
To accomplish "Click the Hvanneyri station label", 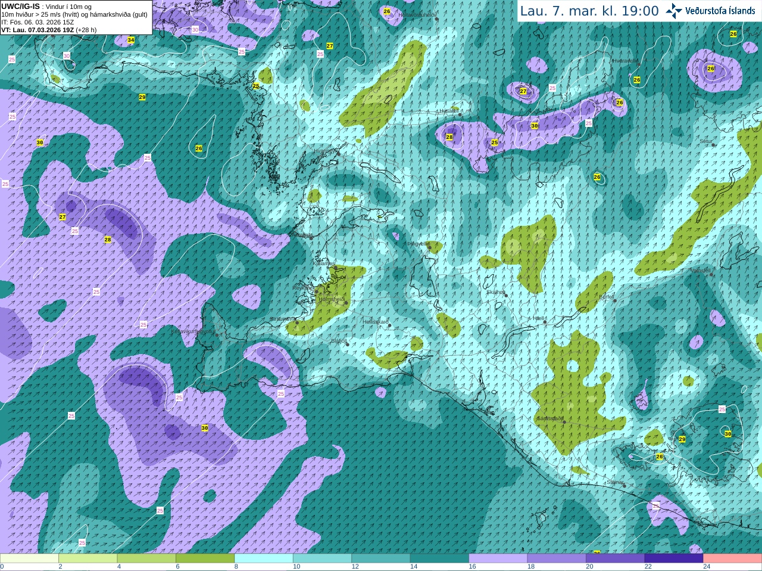I will (326, 151).
